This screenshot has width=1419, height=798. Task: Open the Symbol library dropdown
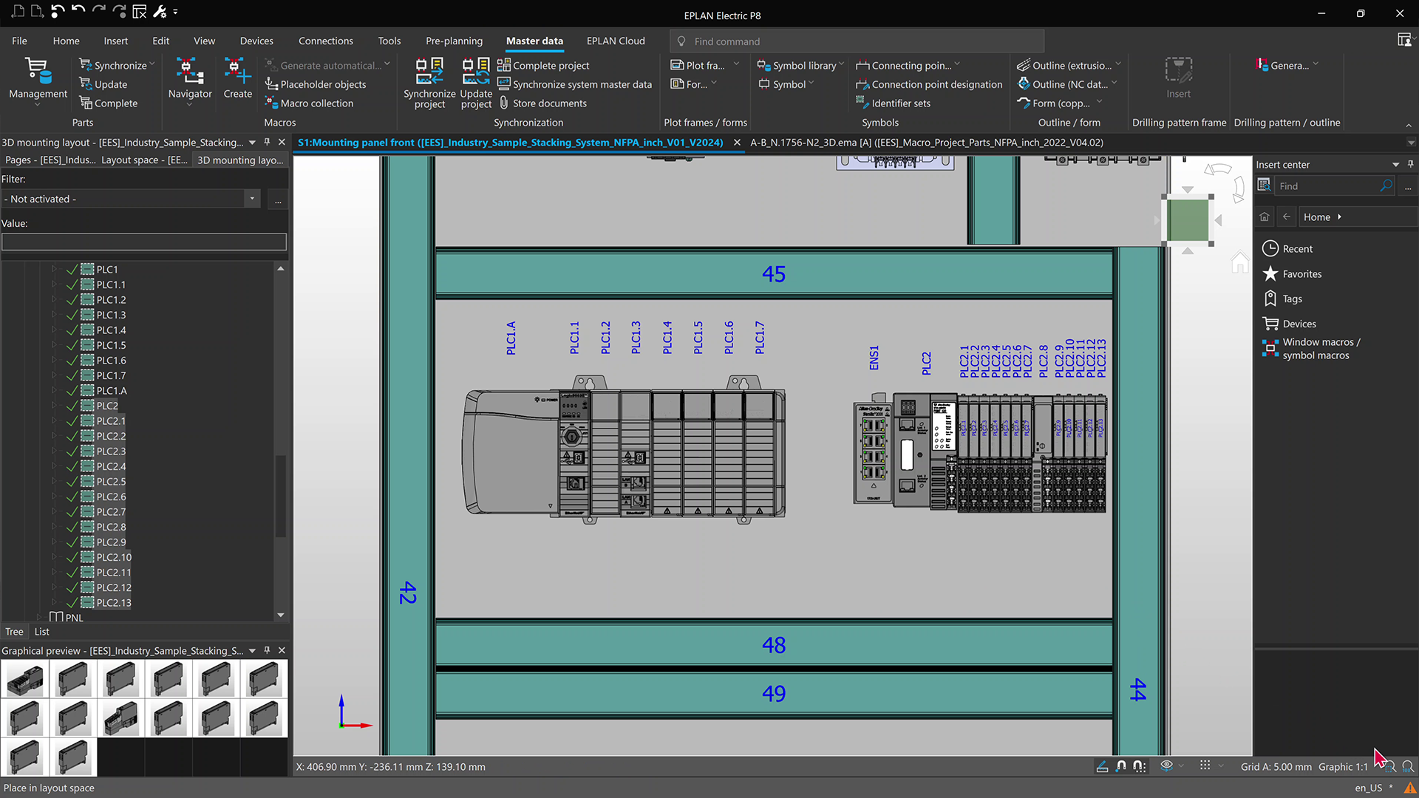click(x=841, y=65)
